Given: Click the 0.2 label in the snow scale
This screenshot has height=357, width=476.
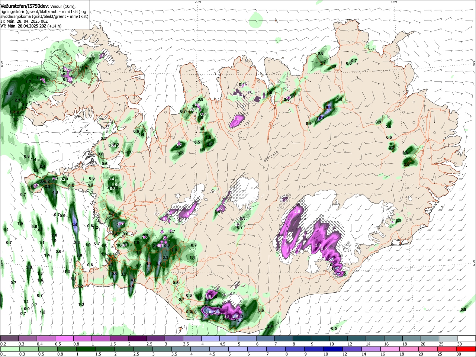Looking at the screenshot, I should [3, 344].
